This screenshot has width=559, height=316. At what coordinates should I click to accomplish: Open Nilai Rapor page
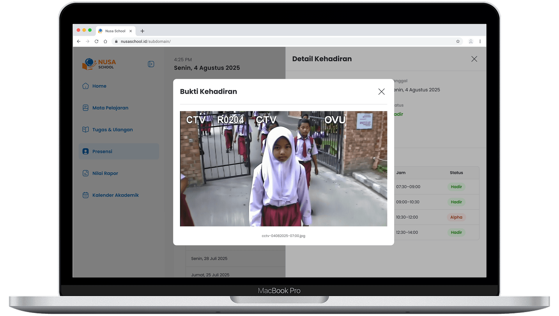pyautogui.click(x=105, y=173)
